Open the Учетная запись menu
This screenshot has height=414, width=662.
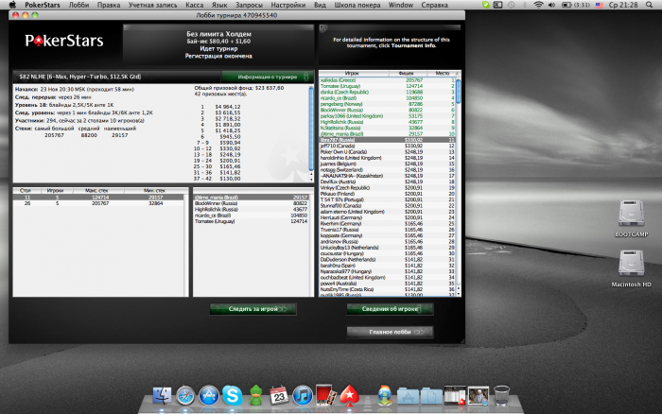[x=153, y=5]
